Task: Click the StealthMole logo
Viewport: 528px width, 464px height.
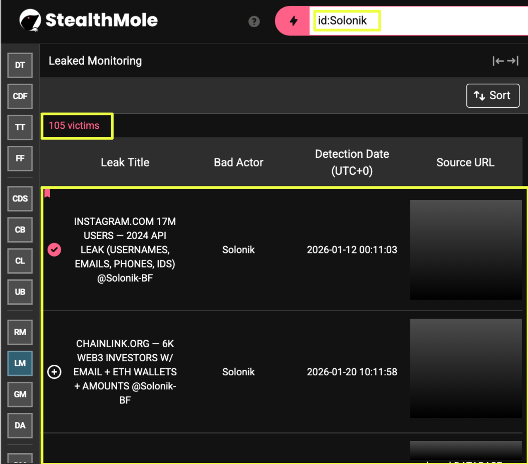Action: click(x=89, y=20)
